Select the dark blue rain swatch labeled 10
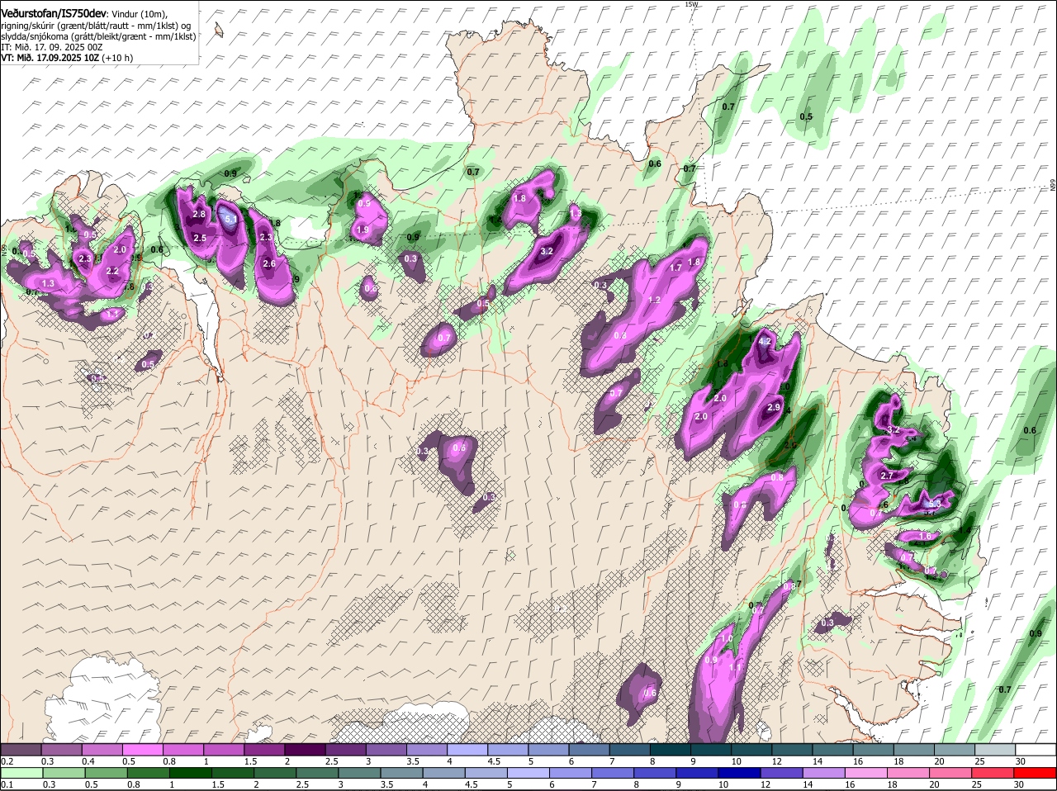 click(739, 773)
